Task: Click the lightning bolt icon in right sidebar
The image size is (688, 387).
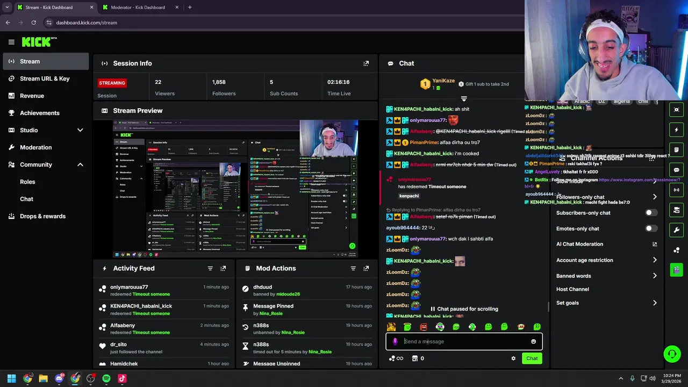Action: point(676,130)
